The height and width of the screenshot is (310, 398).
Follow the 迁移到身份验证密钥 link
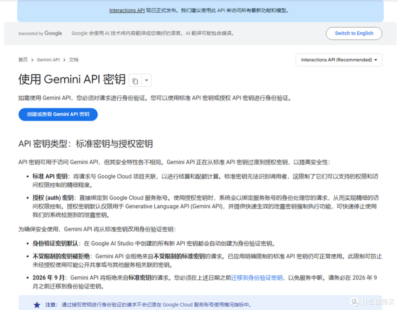(256, 278)
